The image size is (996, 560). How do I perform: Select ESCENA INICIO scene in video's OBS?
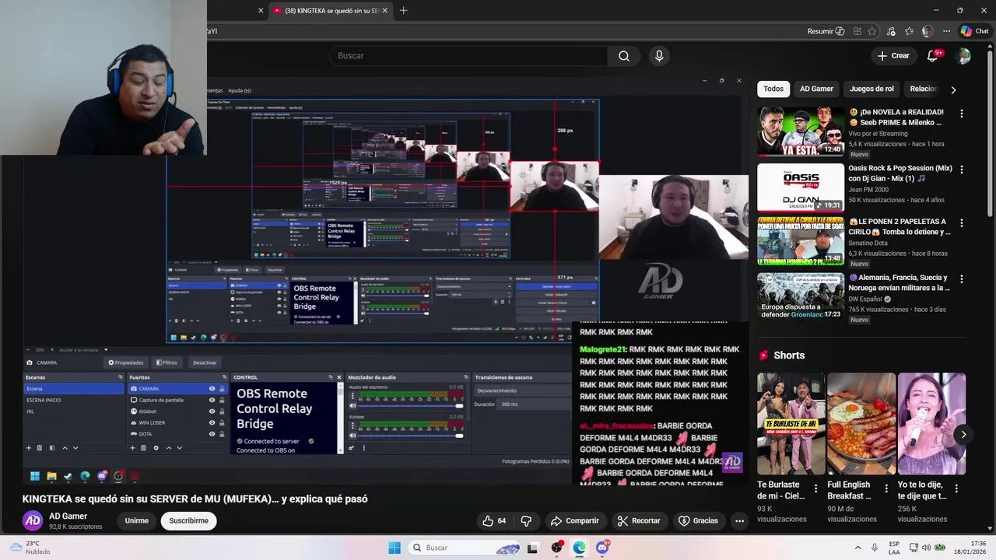tap(44, 400)
